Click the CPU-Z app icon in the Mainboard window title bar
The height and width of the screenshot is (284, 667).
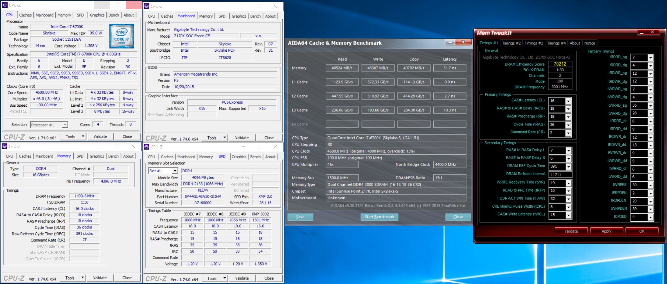point(147,6)
